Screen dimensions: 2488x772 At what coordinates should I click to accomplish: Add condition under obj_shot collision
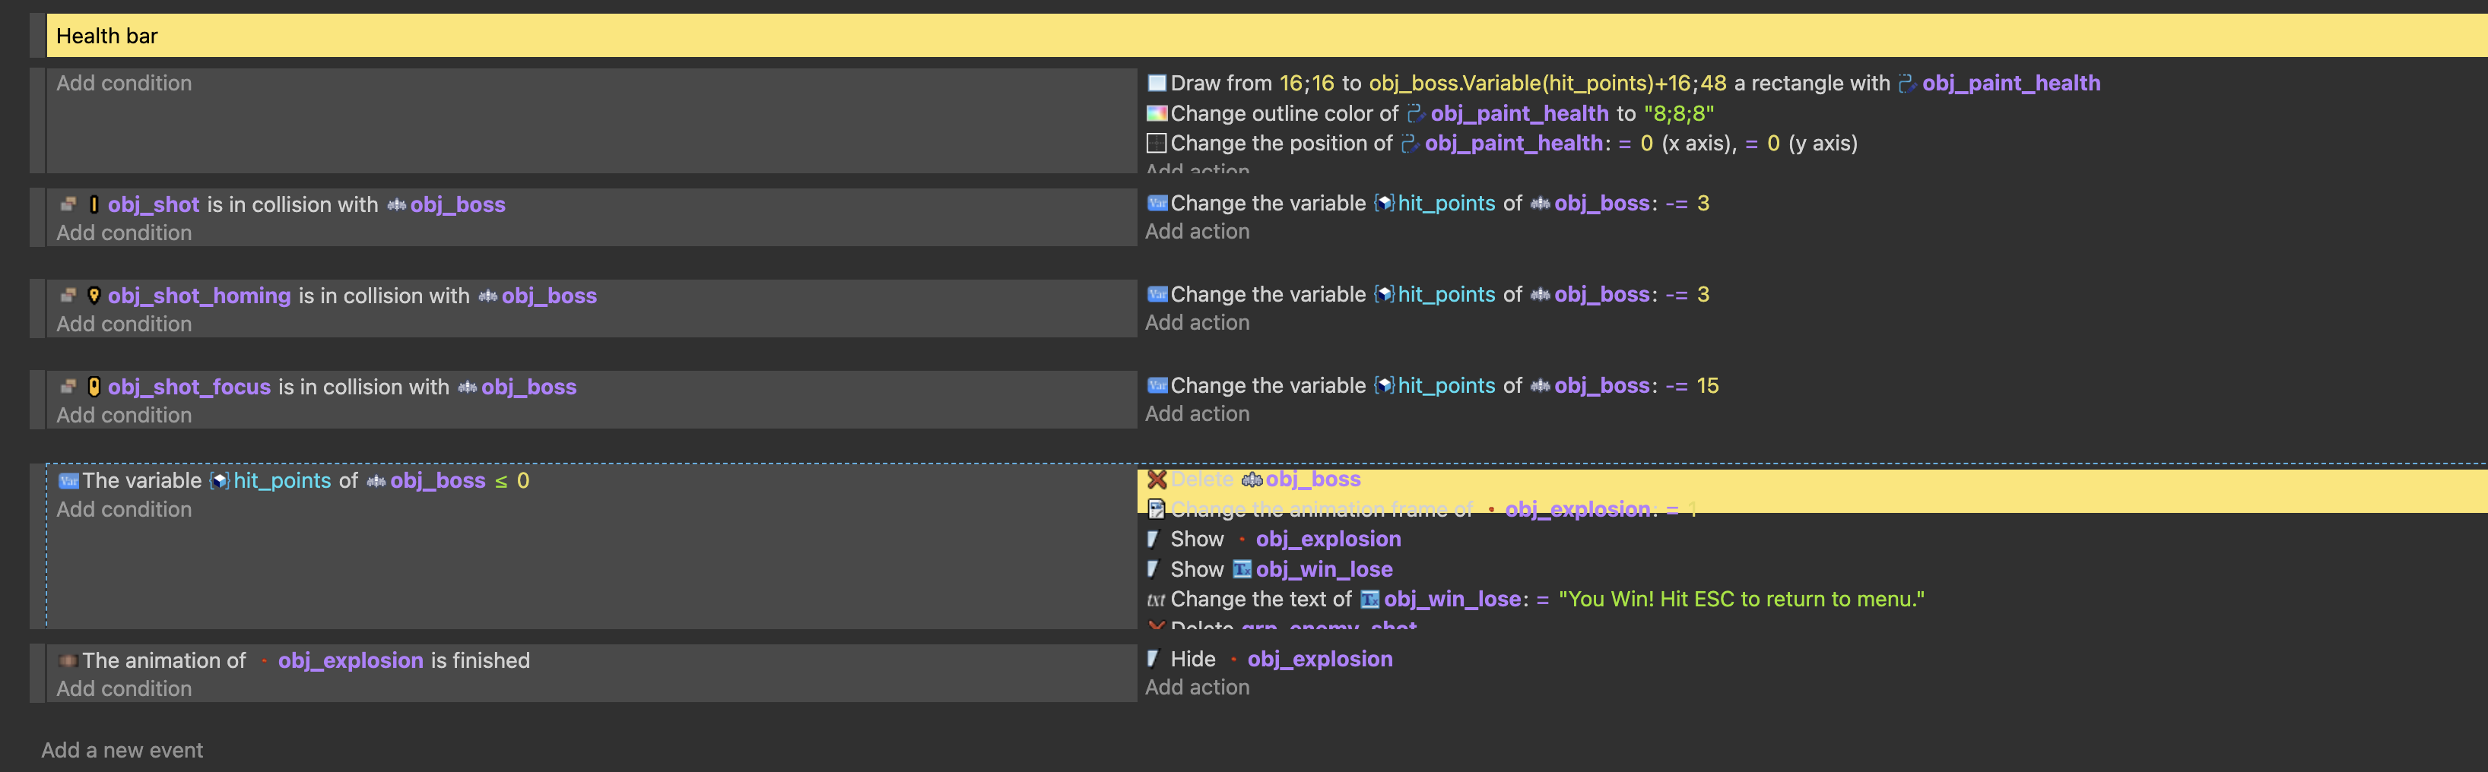124,233
